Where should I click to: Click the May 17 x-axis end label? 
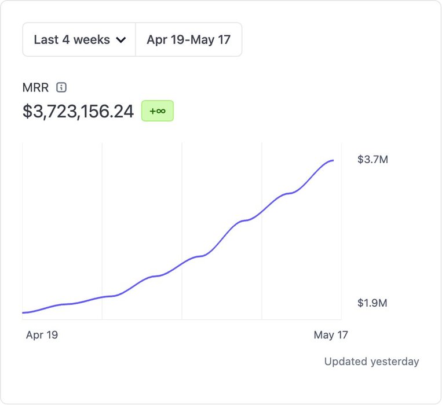tap(331, 335)
